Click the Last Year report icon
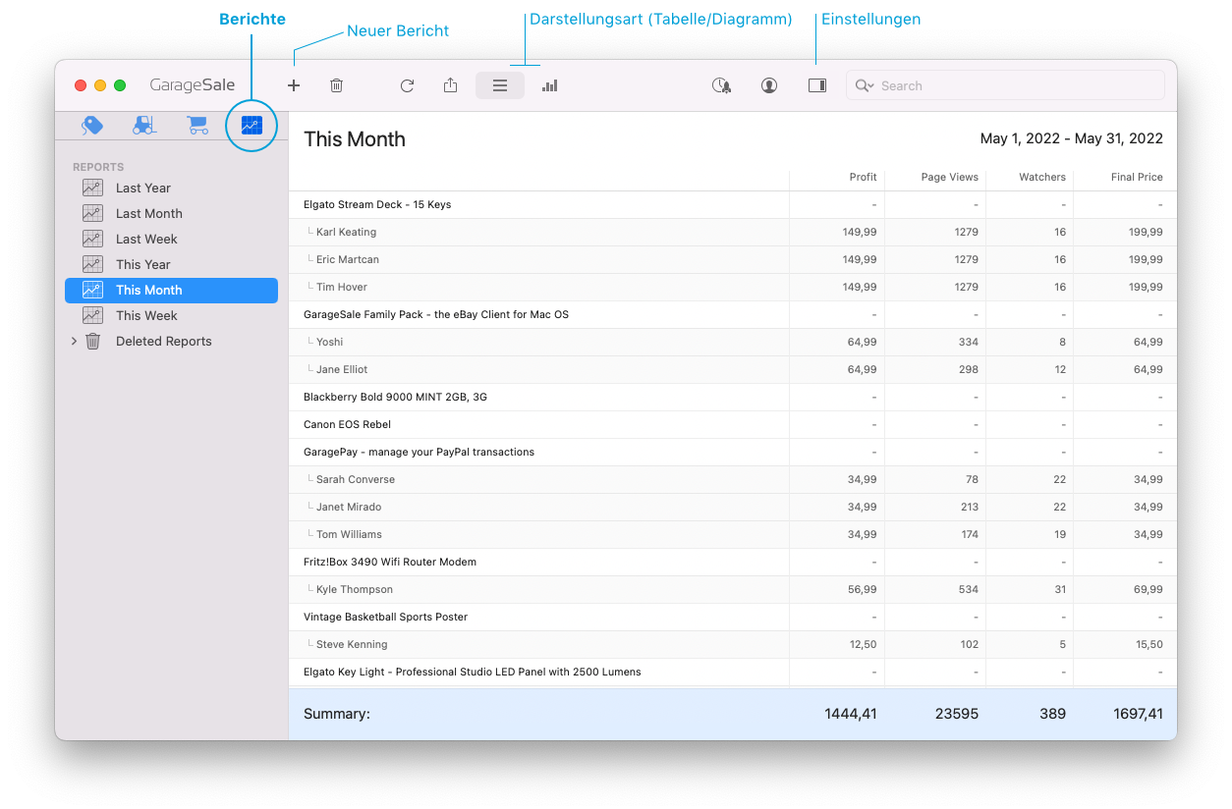Image resolution: width=1232 pixels, height=809 pixels. [x=92, y=188]
